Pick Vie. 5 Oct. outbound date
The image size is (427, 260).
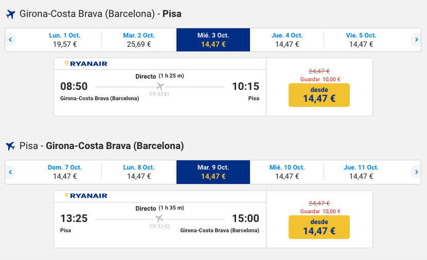coord(361,40)
